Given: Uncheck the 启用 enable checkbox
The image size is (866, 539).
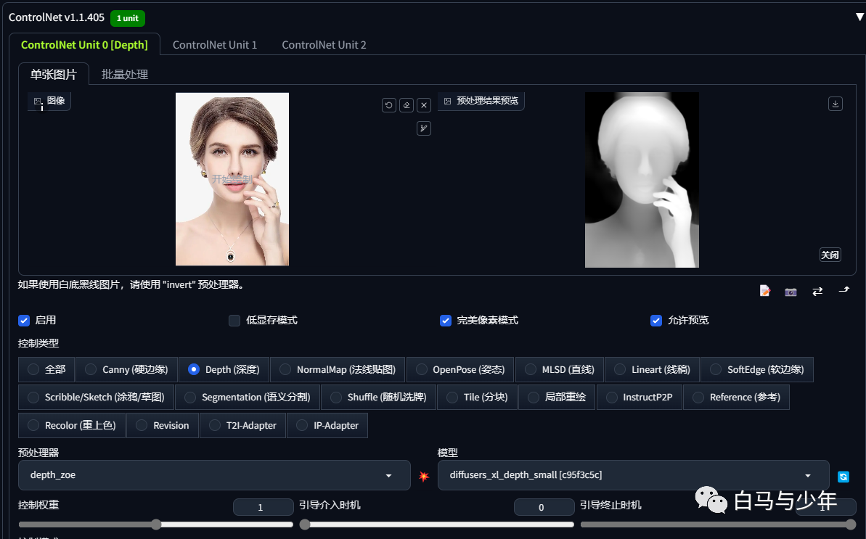Looking at the screenshot, I should coord(24,321).
